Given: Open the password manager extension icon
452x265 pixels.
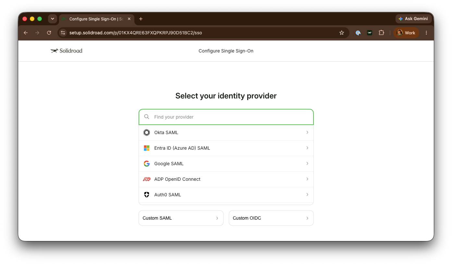Looking at the screenshot, I should (358, 33).
